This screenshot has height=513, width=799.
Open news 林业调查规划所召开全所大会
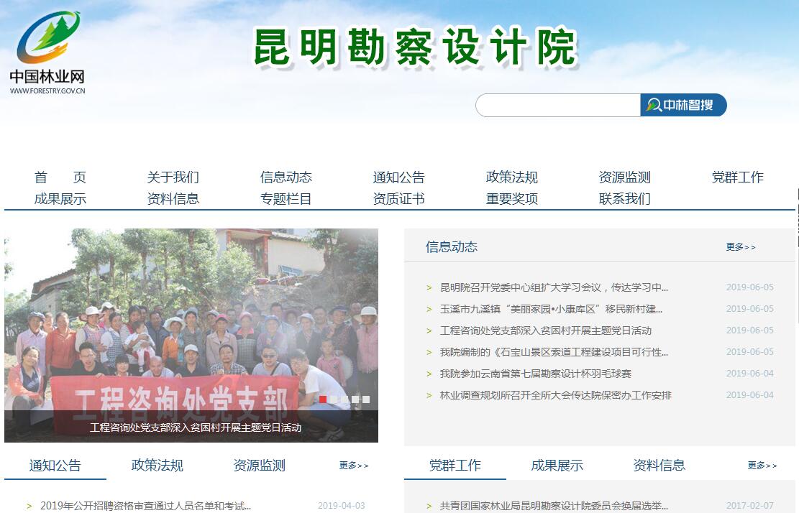tap(555, 395)
